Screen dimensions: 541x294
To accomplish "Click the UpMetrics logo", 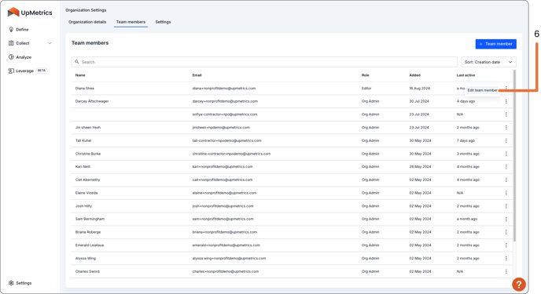I will (30, 13).
